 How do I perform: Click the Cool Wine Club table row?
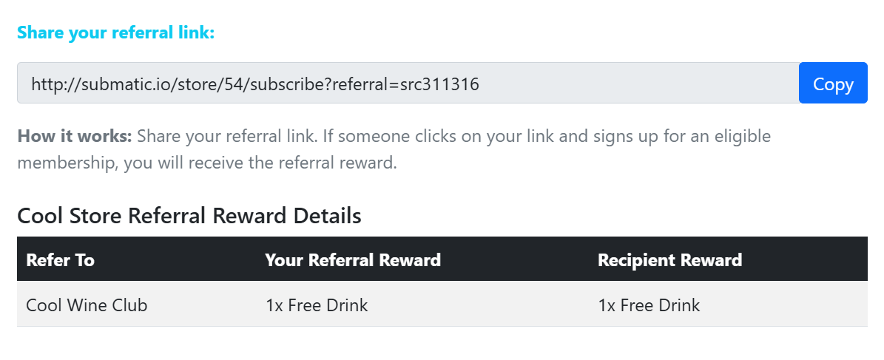point(442,305)
